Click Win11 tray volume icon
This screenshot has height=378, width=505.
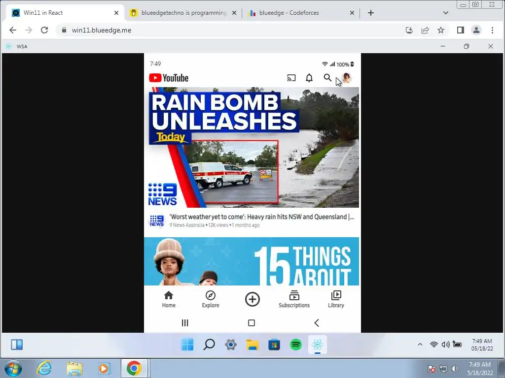point(445,345)
